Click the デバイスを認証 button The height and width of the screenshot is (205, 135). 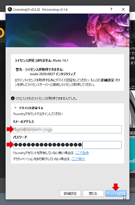(x=116, y=193)
